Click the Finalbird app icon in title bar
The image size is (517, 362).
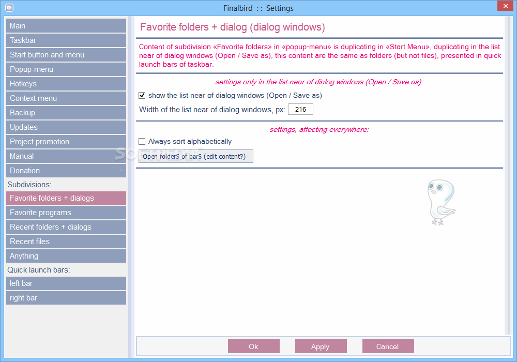point(9,8)
